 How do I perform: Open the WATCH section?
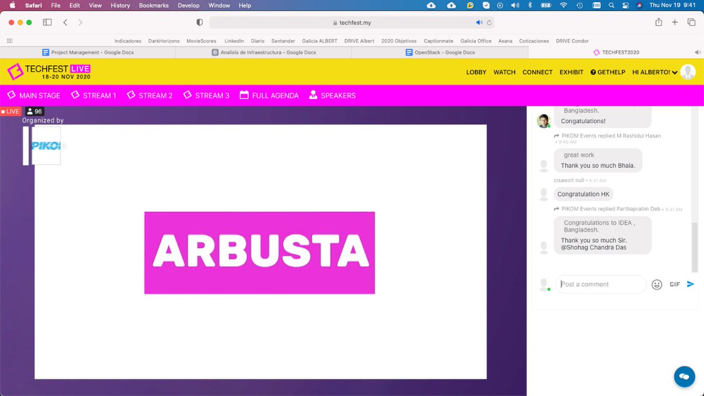point(505,72)
